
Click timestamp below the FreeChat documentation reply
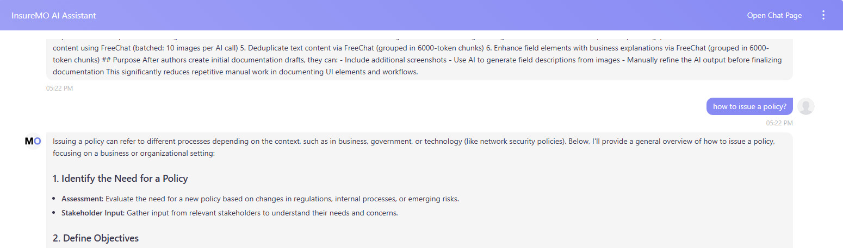(x=59, y=88)
